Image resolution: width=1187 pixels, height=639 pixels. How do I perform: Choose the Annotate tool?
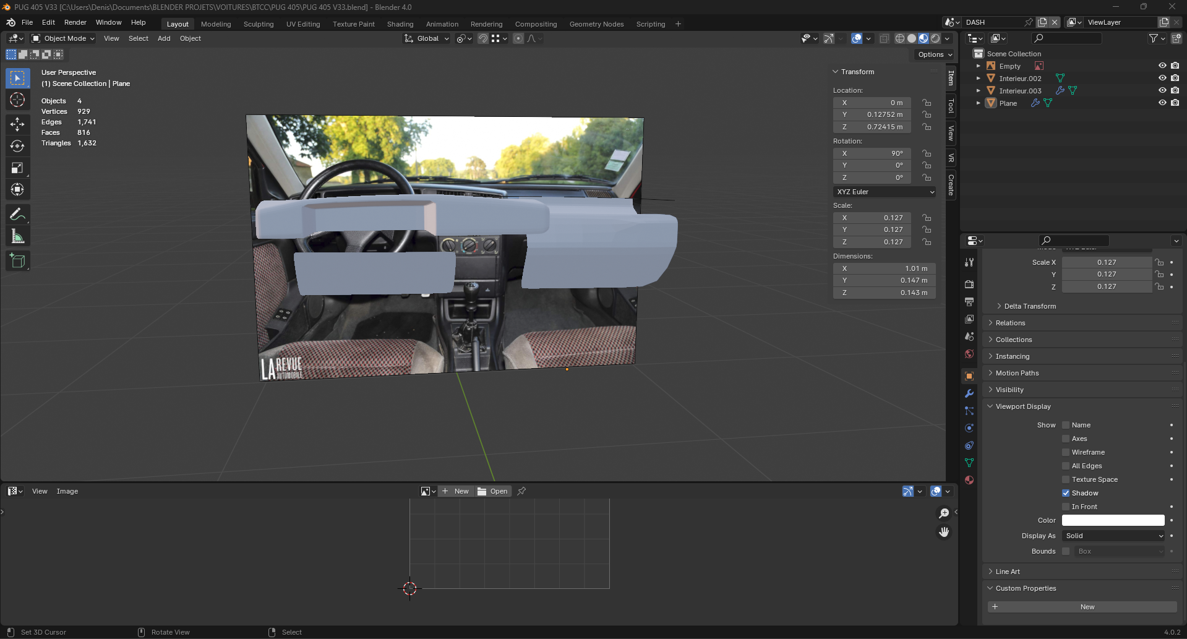[17, 215]
